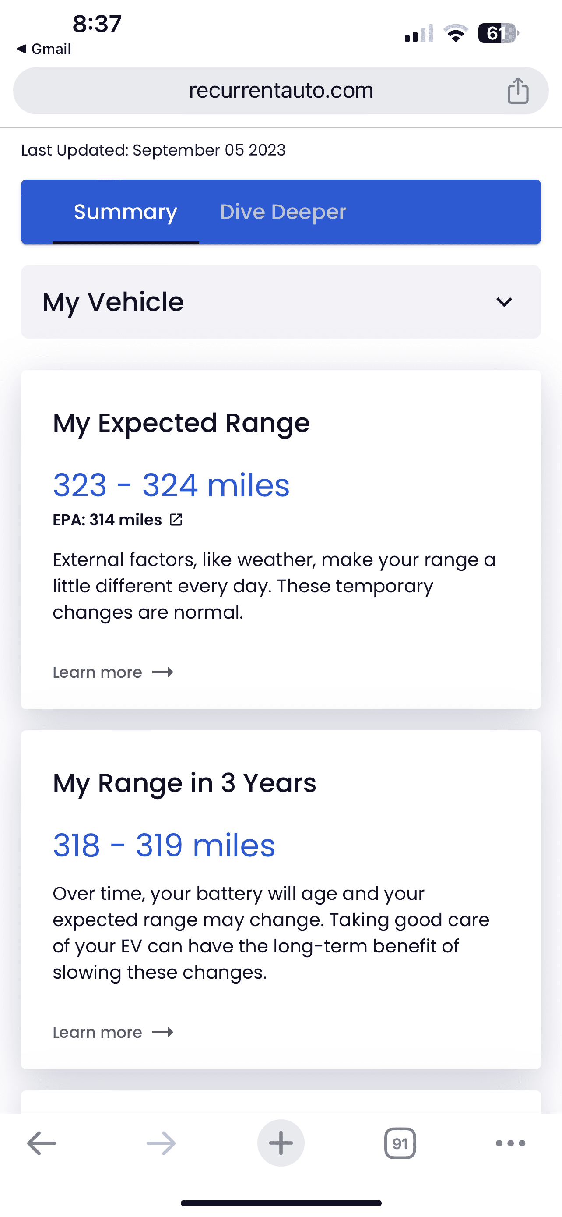The width and height of the screenshot is (562, 1217).
Task: Tap the browser forward arrow
Action: point(161,1143)
